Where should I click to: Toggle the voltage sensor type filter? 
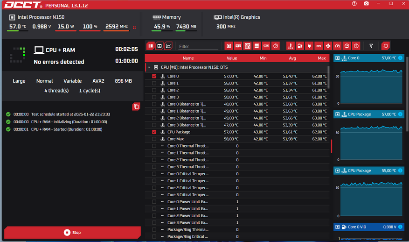click(x=300, y=46)
